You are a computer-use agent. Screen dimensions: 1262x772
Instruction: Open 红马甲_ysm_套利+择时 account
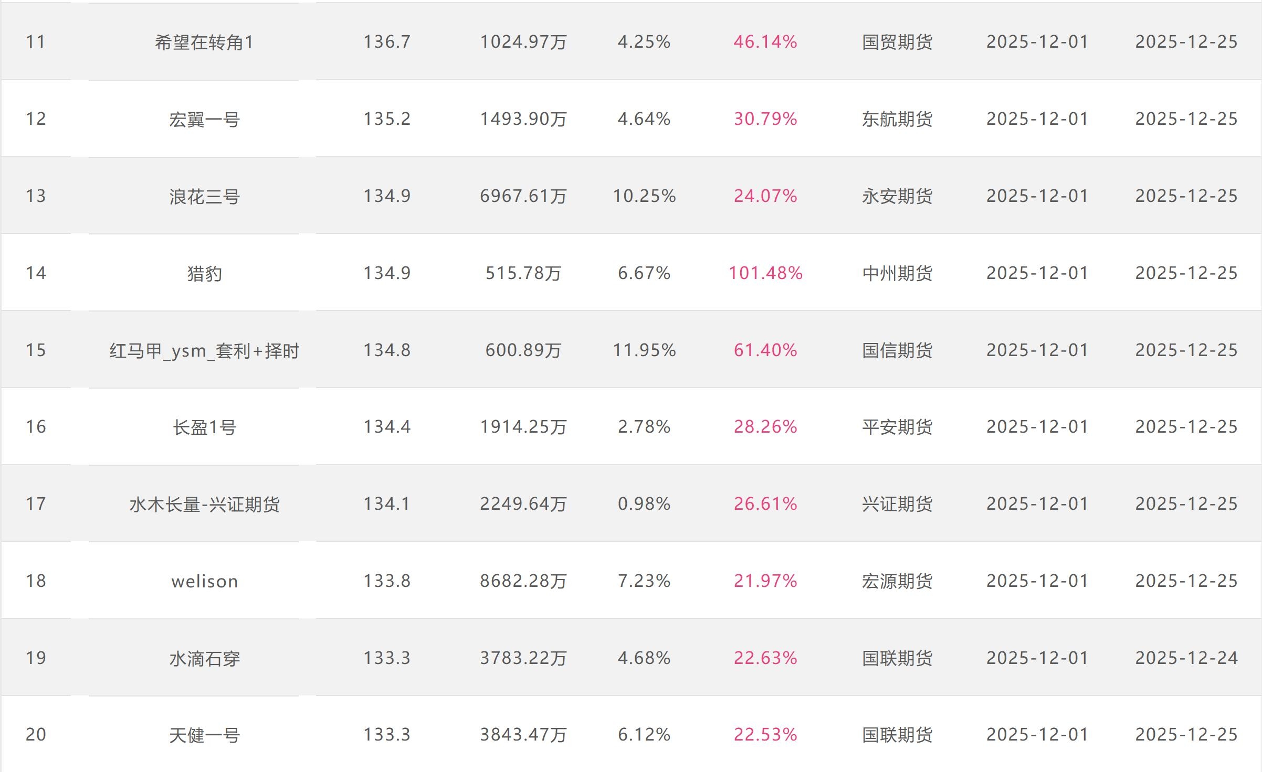[204, 350]
